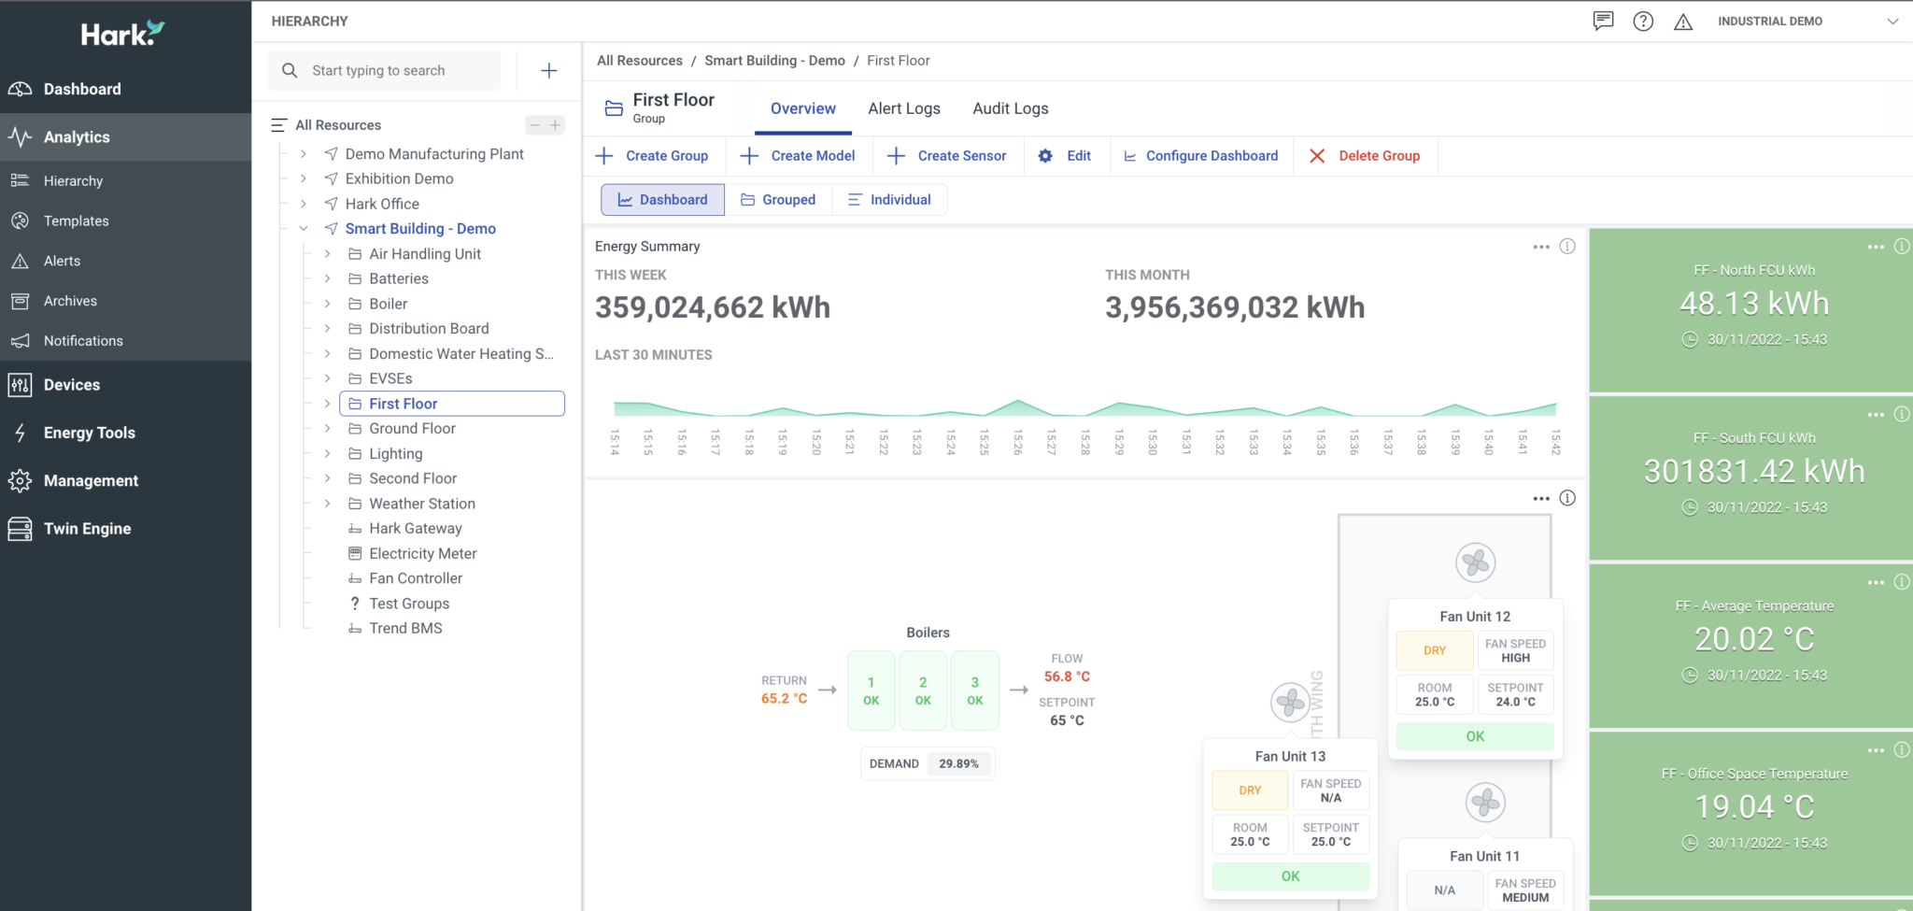Activate the Dashboard view toggle
Image resolution: width=1913 pixels, height=911 pixels.
click(x=661, y=199)
